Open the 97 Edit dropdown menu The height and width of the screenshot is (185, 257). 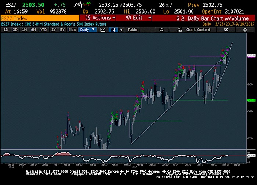(134, 18)
